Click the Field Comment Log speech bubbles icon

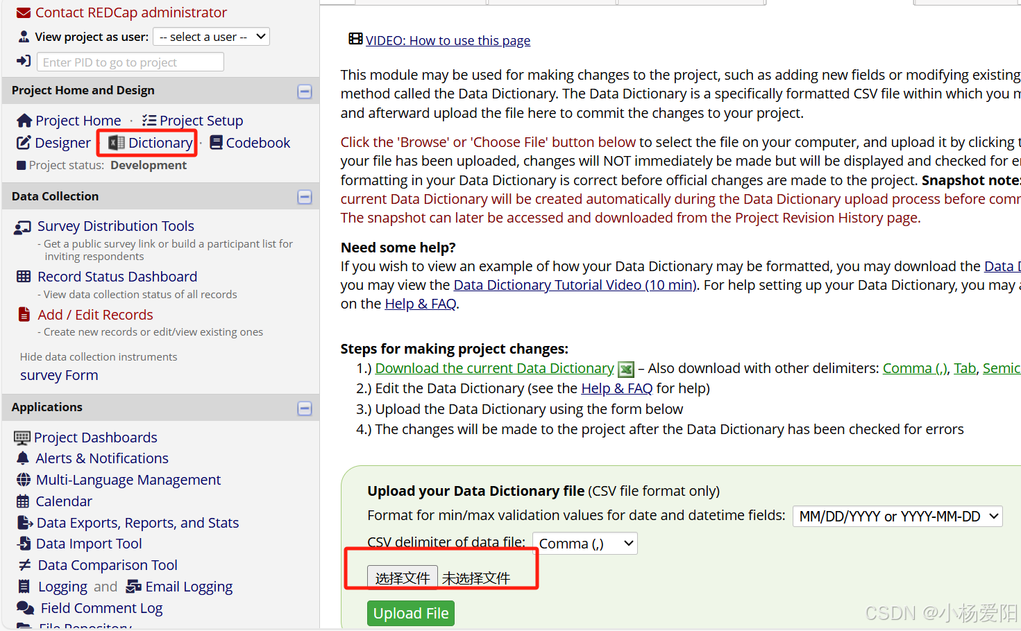pyautogui.click(x=26, y=608)
